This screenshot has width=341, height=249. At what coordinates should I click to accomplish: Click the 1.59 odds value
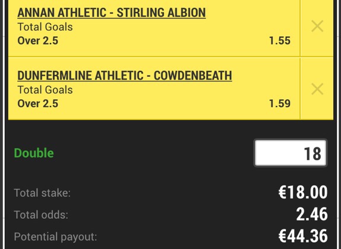tap(280, 103)
